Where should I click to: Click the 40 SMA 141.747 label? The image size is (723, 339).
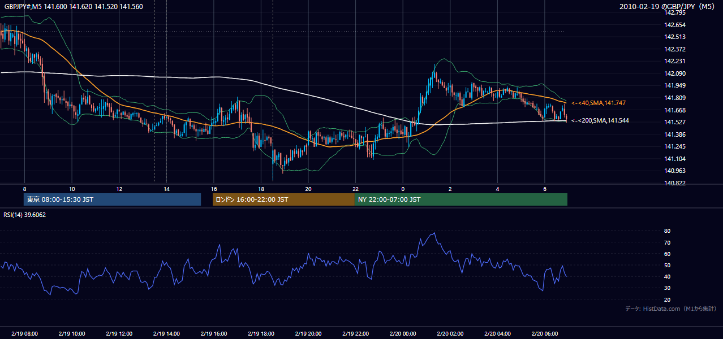click(599, 103)
